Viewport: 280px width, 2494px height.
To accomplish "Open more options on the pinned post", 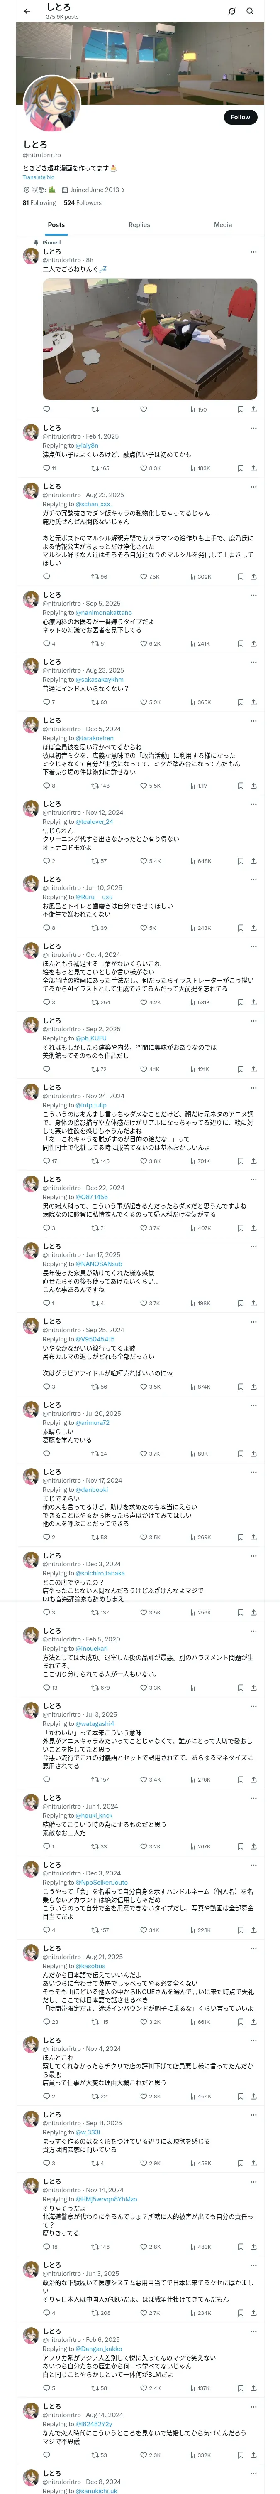I will coord(253,252).
